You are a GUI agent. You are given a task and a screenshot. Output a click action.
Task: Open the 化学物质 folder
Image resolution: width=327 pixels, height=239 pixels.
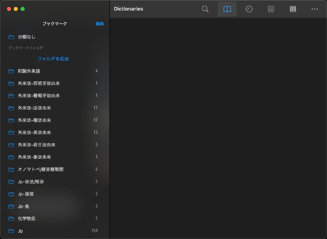(27, 219)
